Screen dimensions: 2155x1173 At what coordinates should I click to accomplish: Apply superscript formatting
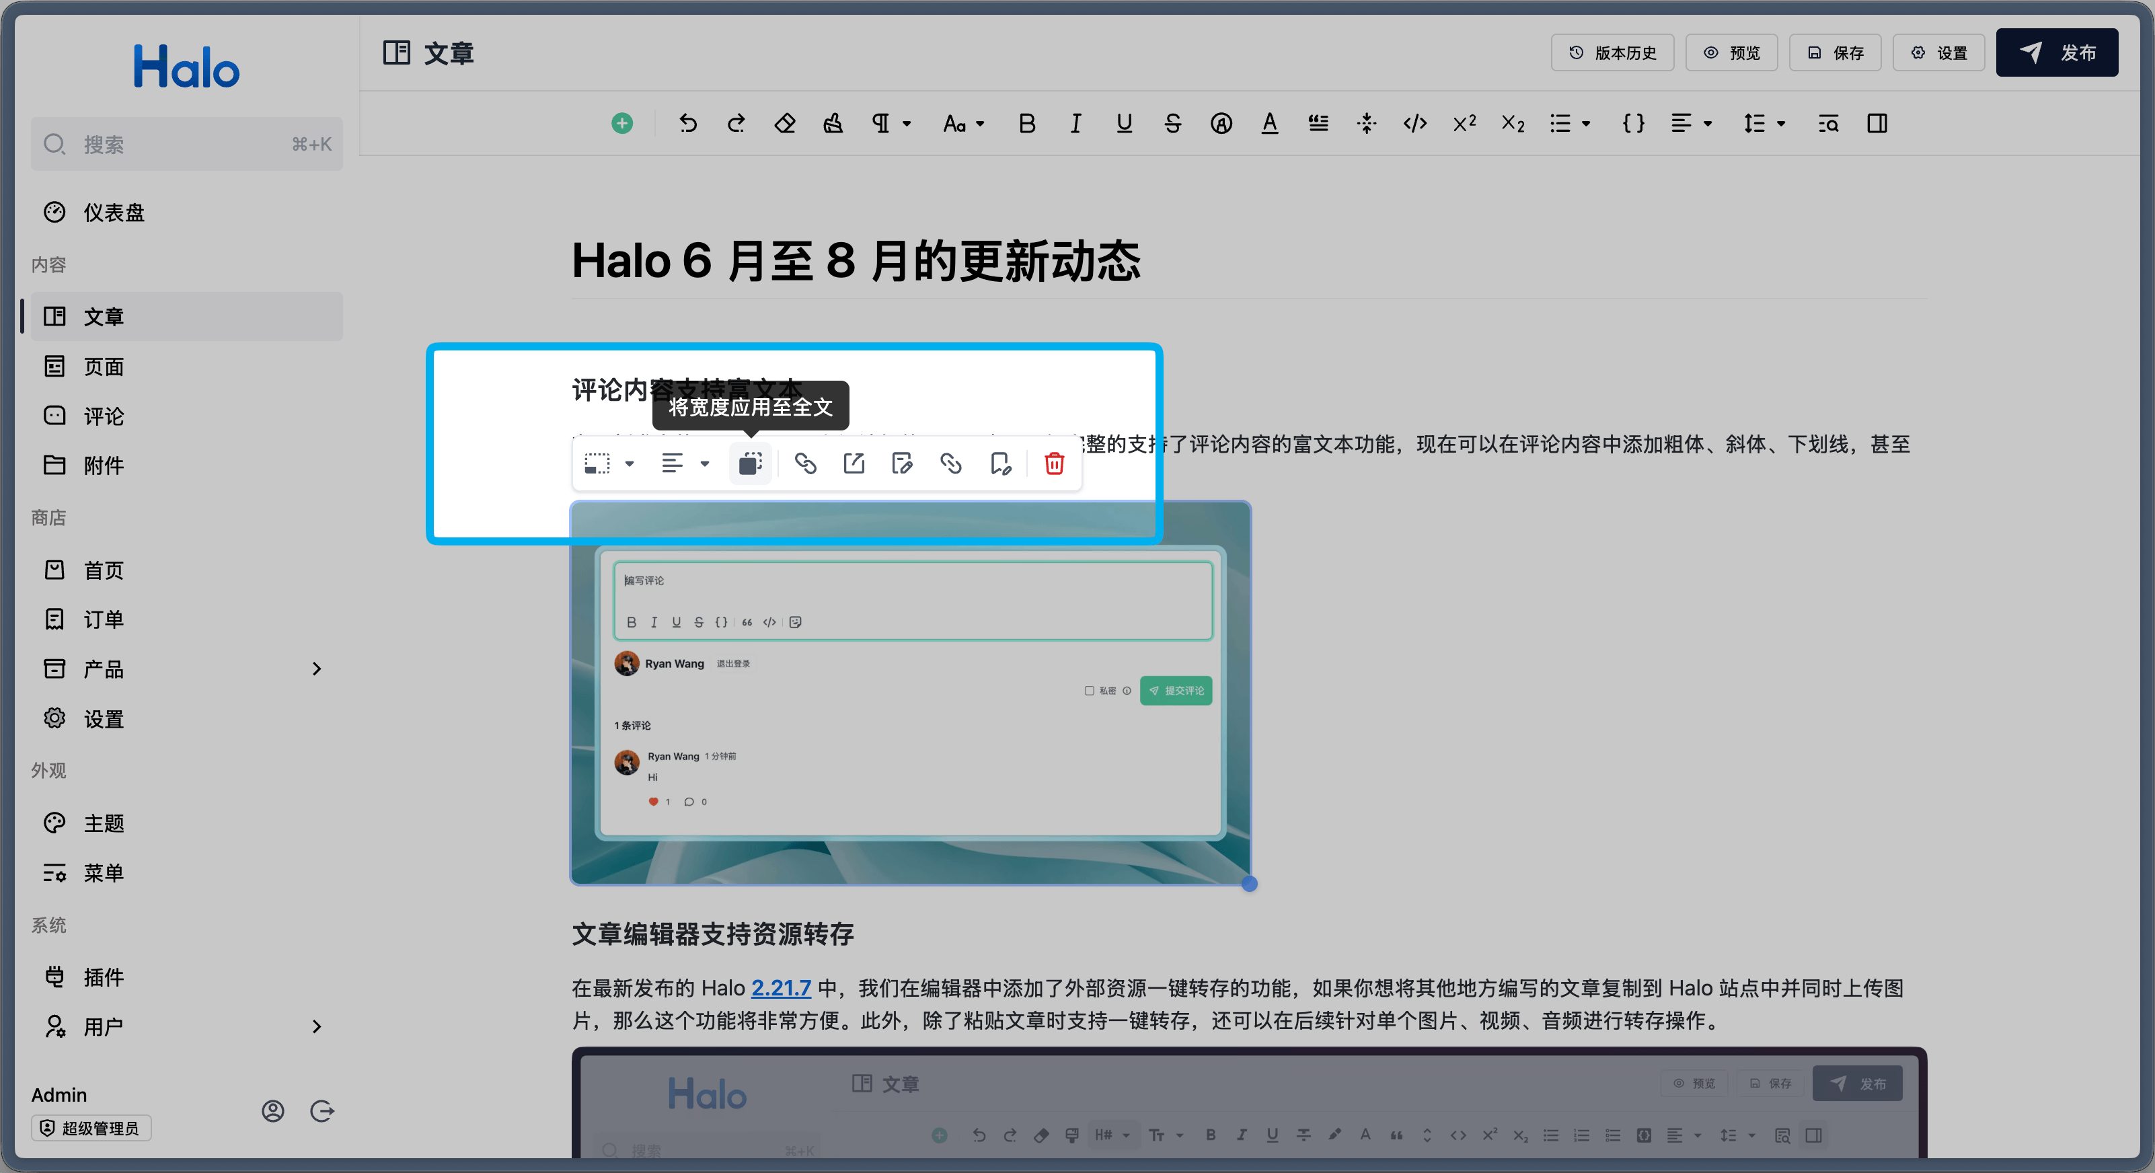(1464, 124)
